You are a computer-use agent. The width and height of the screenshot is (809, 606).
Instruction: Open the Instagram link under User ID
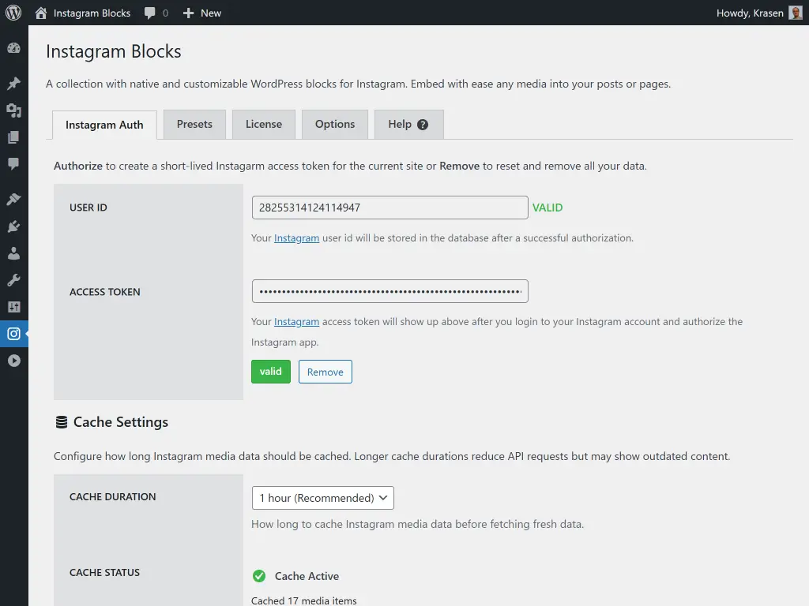pyautogui.click(x=296, y=238)
